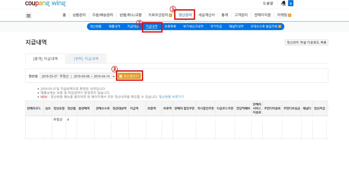Select 매출내역 submenu item
This screenshot has width=349, height=173.
click(x=115, y=26)
